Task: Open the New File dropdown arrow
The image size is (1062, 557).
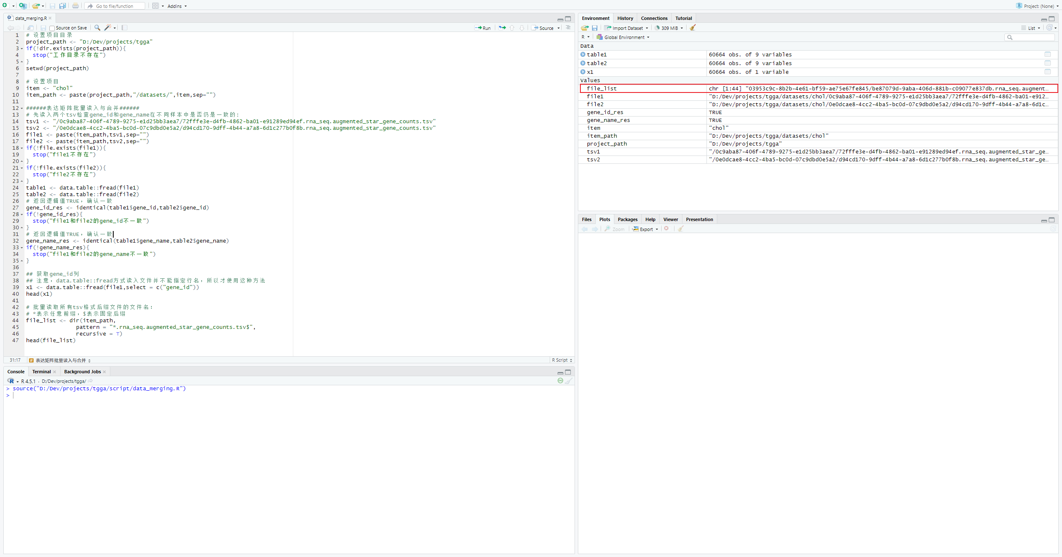Action: pyautogui.click(x=13, y=6)
